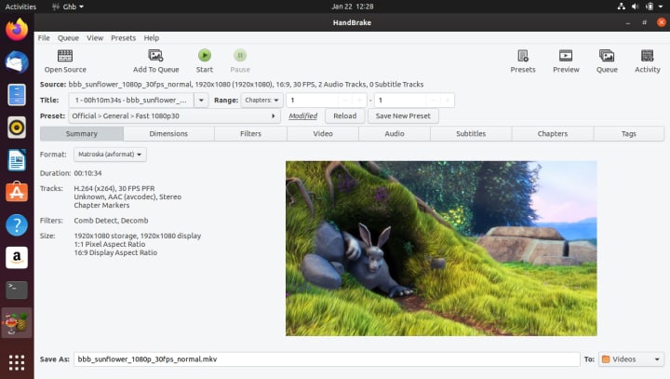The height and width of the screenshot is (379, 670).
Task: Click the 16:9 Display Aspect Ratio text
Action: pos(115,252)
